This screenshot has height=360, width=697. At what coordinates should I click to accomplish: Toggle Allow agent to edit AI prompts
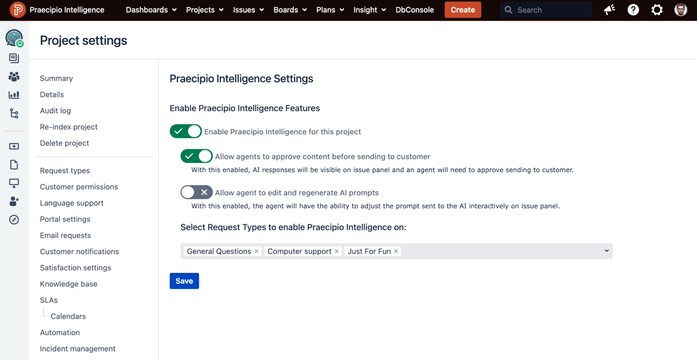click(196, 192)
